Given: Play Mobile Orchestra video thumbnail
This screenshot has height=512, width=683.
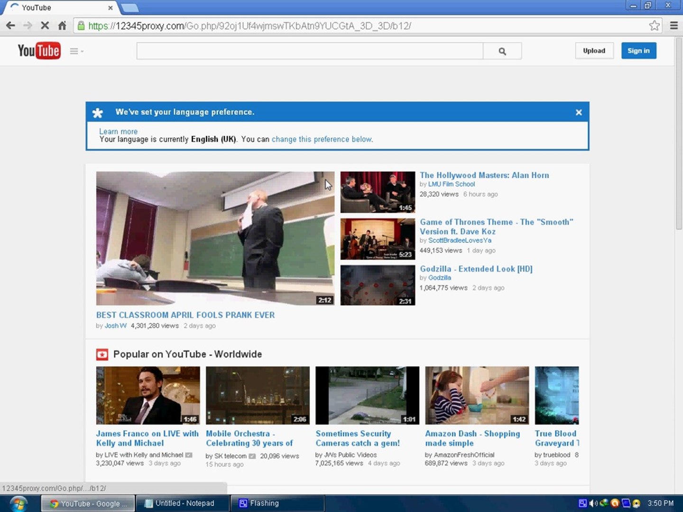Looking at the screenshot, I should pos(258,395).
